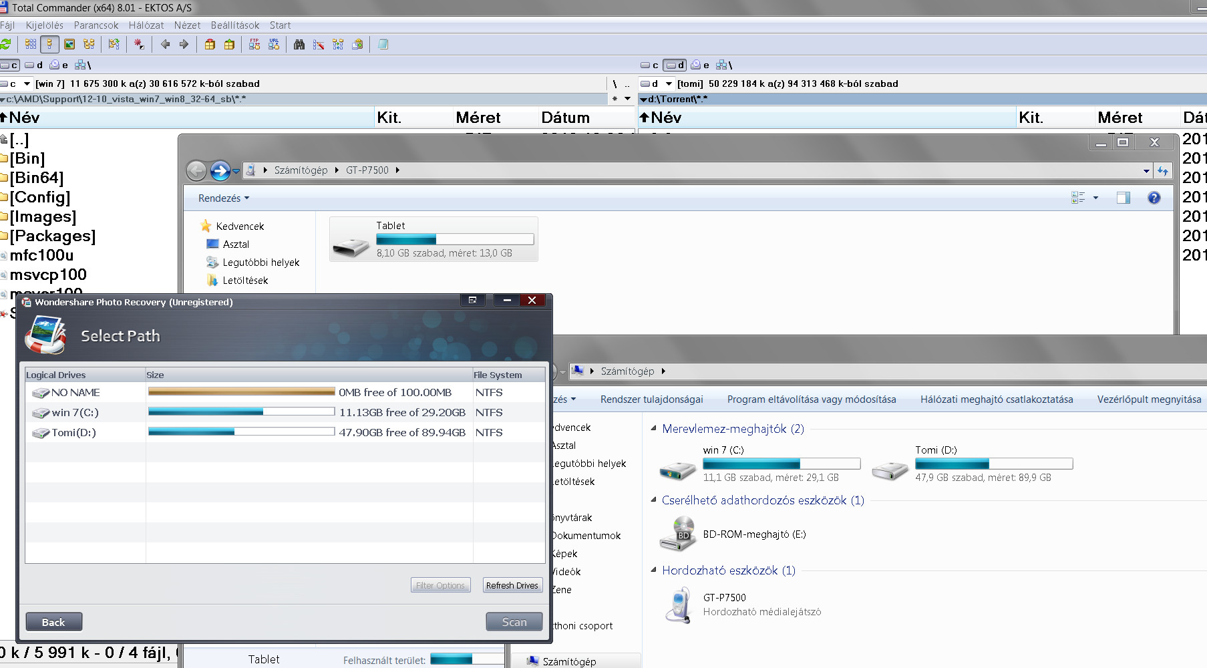Open the Hálózat menu

click(146, 25)
